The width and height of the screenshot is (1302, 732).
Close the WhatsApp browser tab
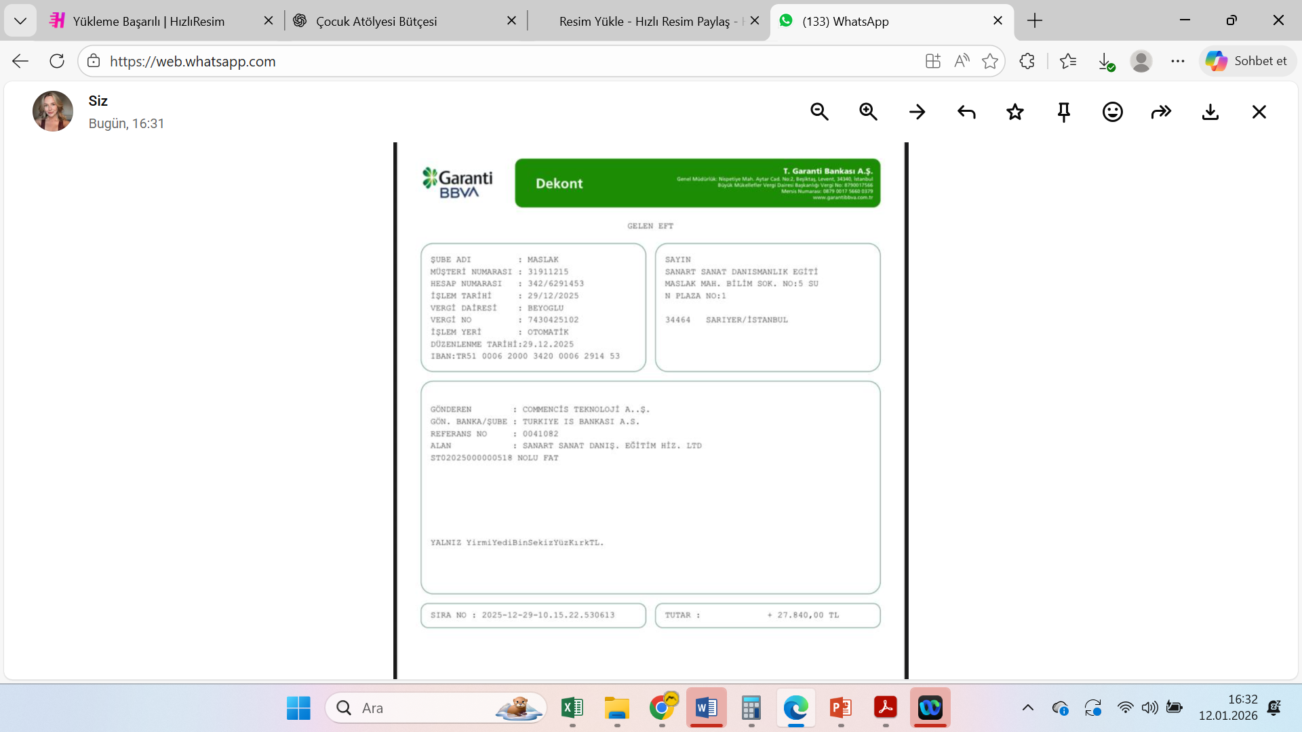[x=998, y=21]
